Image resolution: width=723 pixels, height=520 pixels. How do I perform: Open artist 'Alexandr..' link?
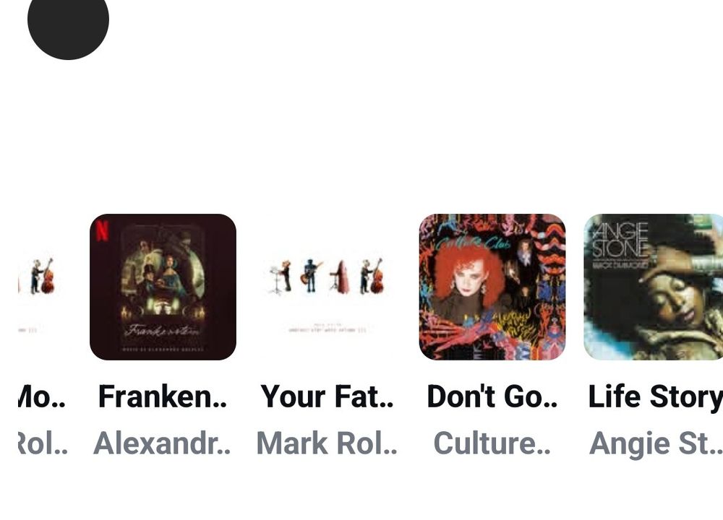pyautogui.click(x=162, y=443)
